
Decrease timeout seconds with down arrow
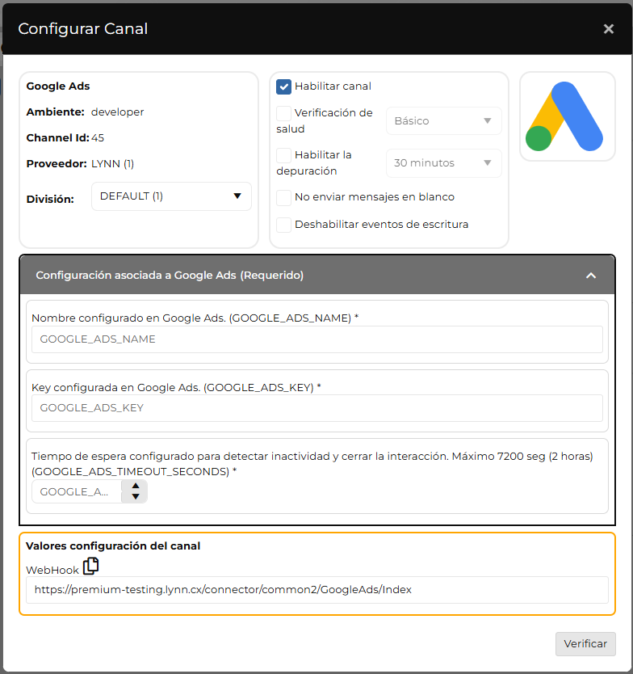point(136,496)
